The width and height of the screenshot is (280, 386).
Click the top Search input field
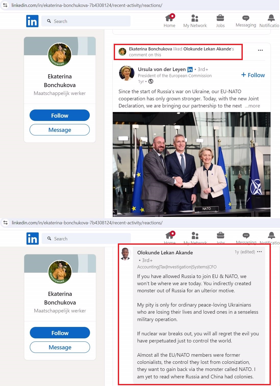pyautogui.click(x=86, y=21)
